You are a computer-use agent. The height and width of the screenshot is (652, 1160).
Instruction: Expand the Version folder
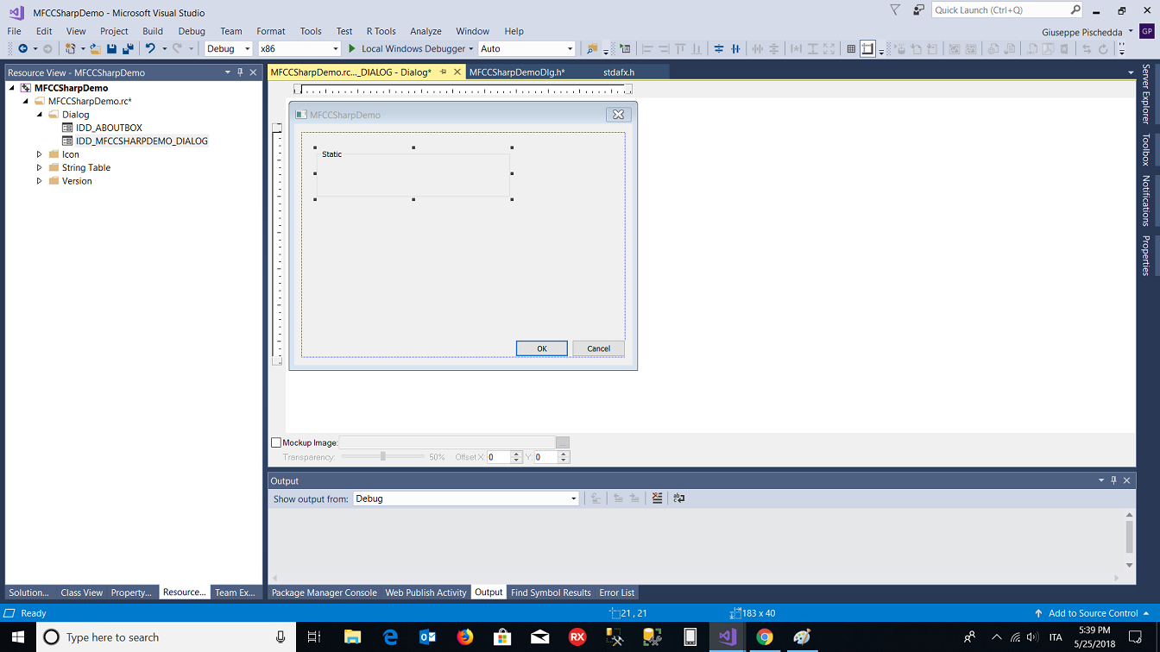tap(40, 181)
